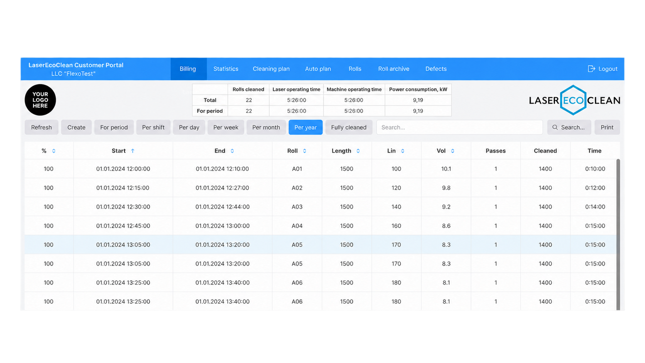This screenshot has width=645, height=363.
Task: Click the Lin column sort icon
Action: pos(403,151)
